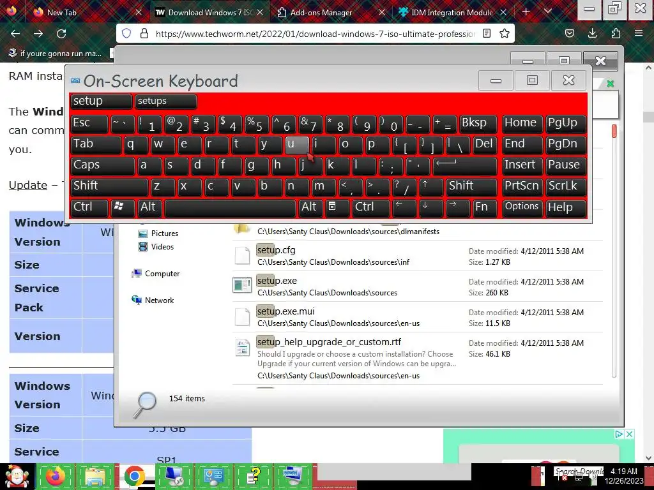Select Computer in navigation pane

click(x=156, y=273)
